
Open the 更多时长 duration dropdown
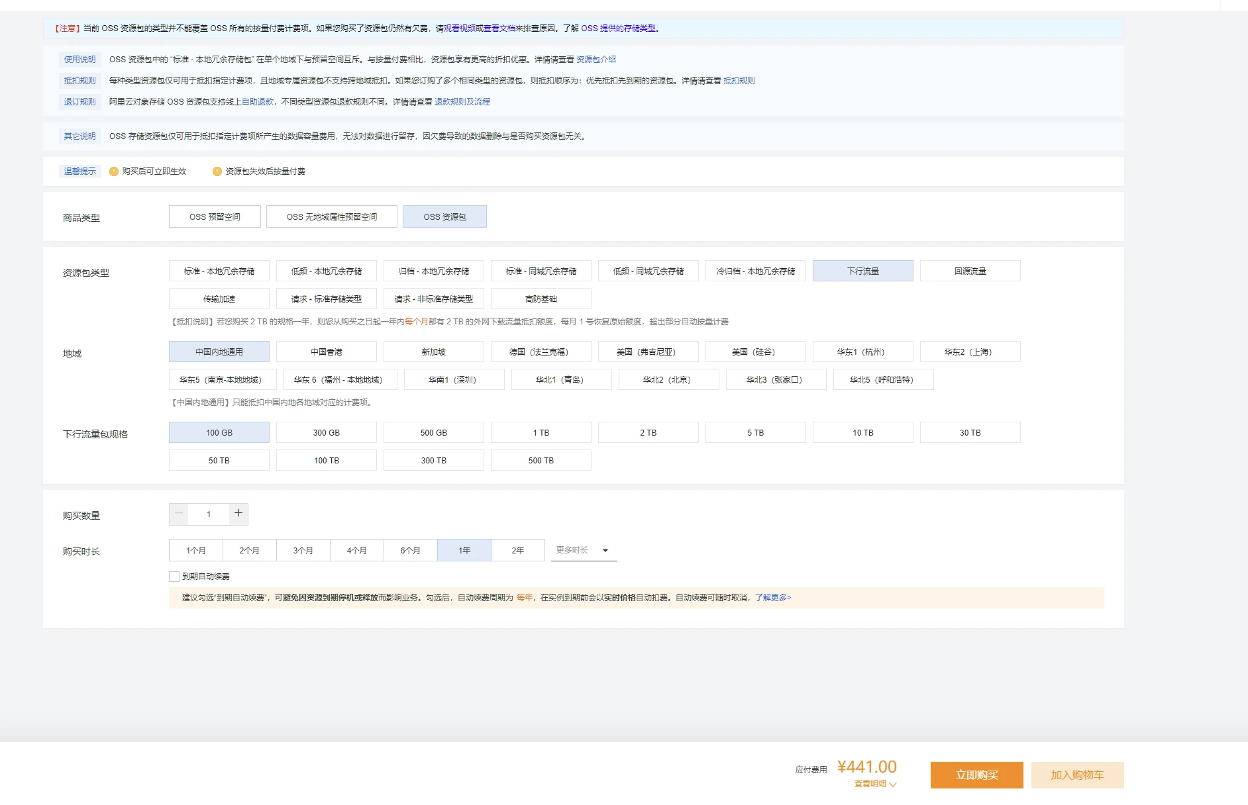click(583, 550)
